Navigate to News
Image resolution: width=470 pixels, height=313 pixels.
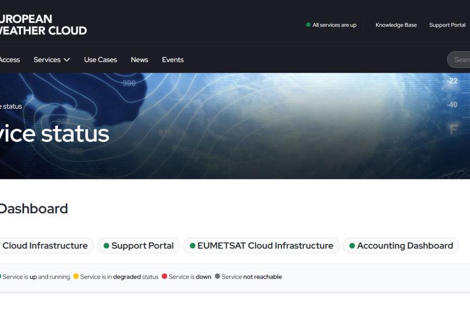[x=139, y=59]
